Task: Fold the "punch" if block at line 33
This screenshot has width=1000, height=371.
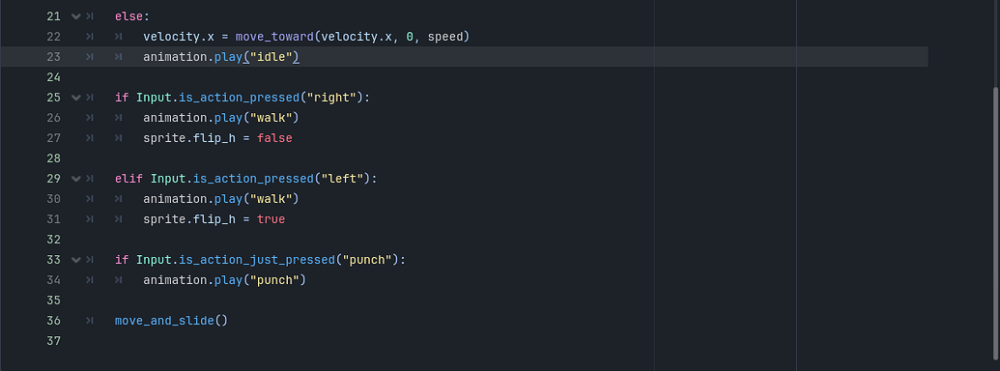Action: pyautogui.click(x=76, y=260)
